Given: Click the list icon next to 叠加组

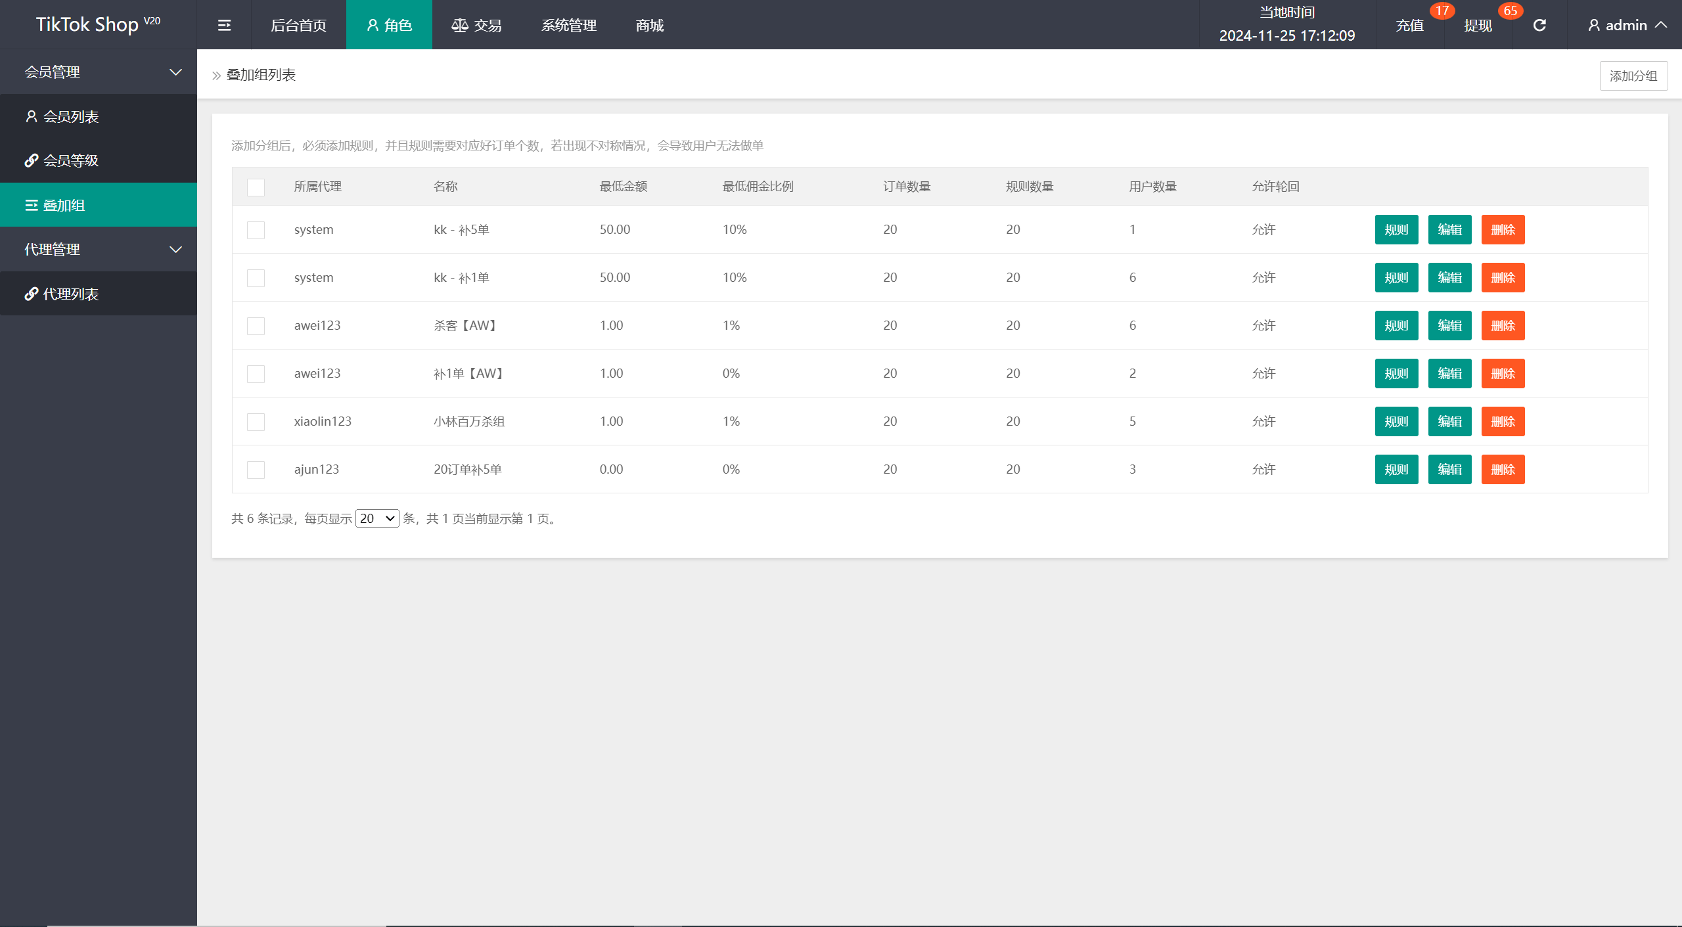Looking at the screenshot, I should (31, 205).
